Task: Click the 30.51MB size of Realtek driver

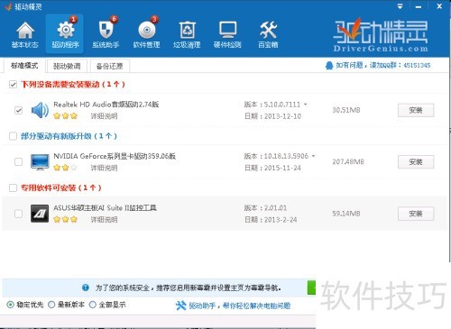Action: (346, 110)
